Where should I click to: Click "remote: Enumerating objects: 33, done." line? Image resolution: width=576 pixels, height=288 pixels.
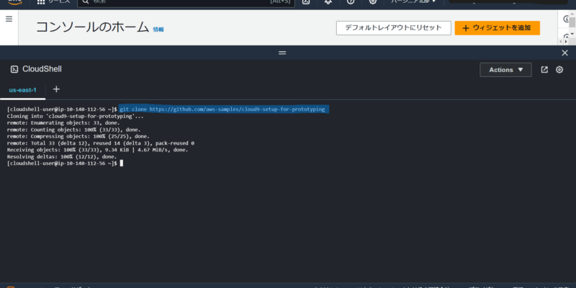(x=63, y=122)
